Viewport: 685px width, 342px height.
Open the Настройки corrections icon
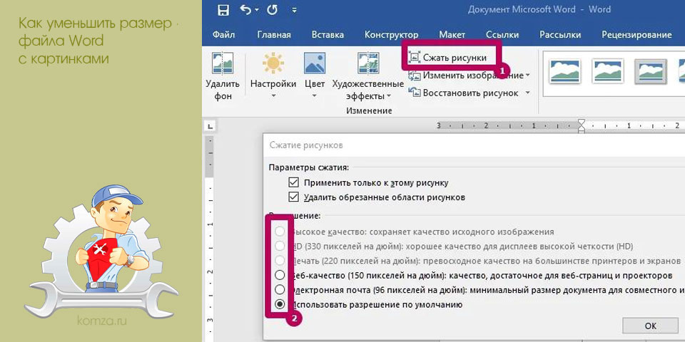coord(273,63)
